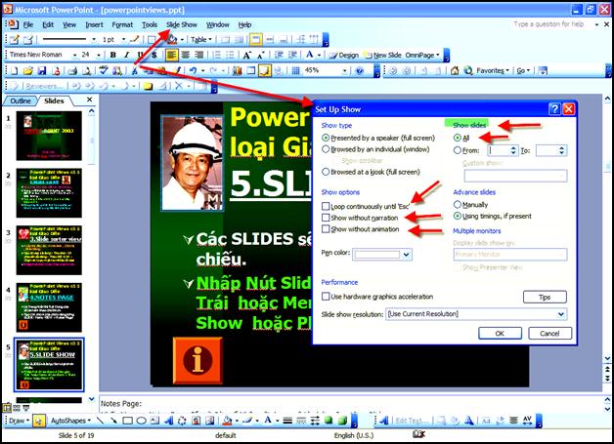Viewport: 614px width, 444px height.
Task: Align text left in formatting toolbar
Action: [x=171, y=55]
